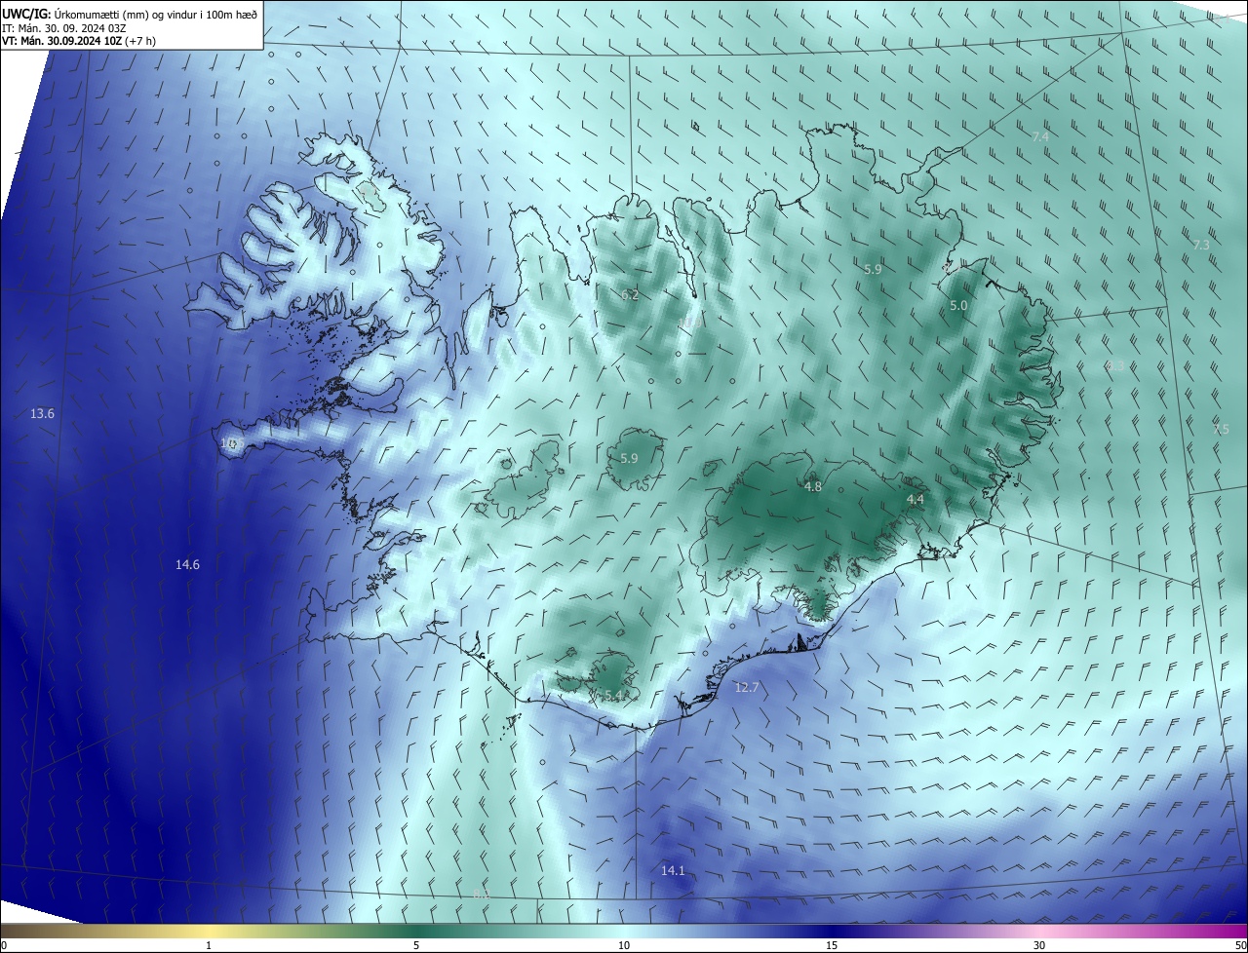Click the color scale at the 15 label

832,945
